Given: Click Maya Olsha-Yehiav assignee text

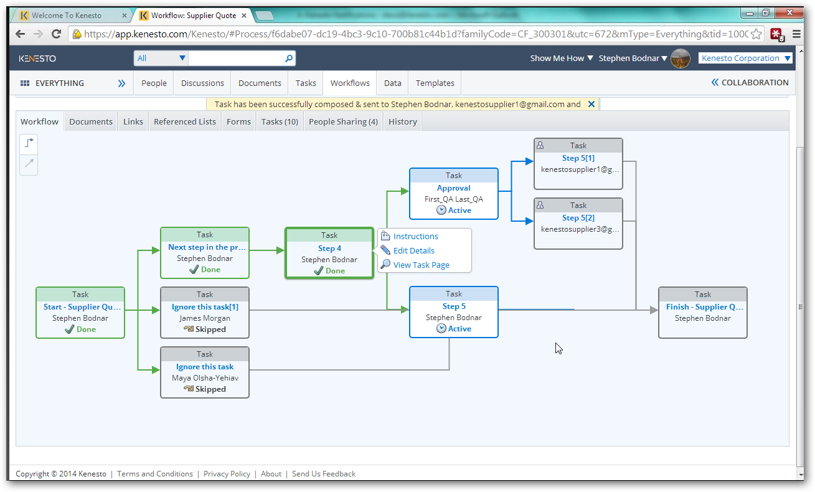Looking at the screenshot, I should tap(205, 378).
